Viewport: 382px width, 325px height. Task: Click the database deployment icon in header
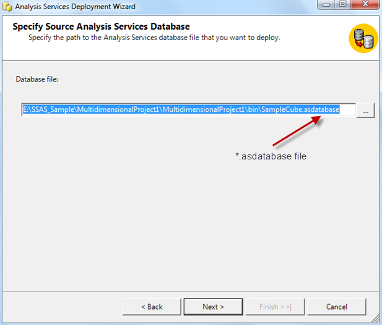point(363,38)
